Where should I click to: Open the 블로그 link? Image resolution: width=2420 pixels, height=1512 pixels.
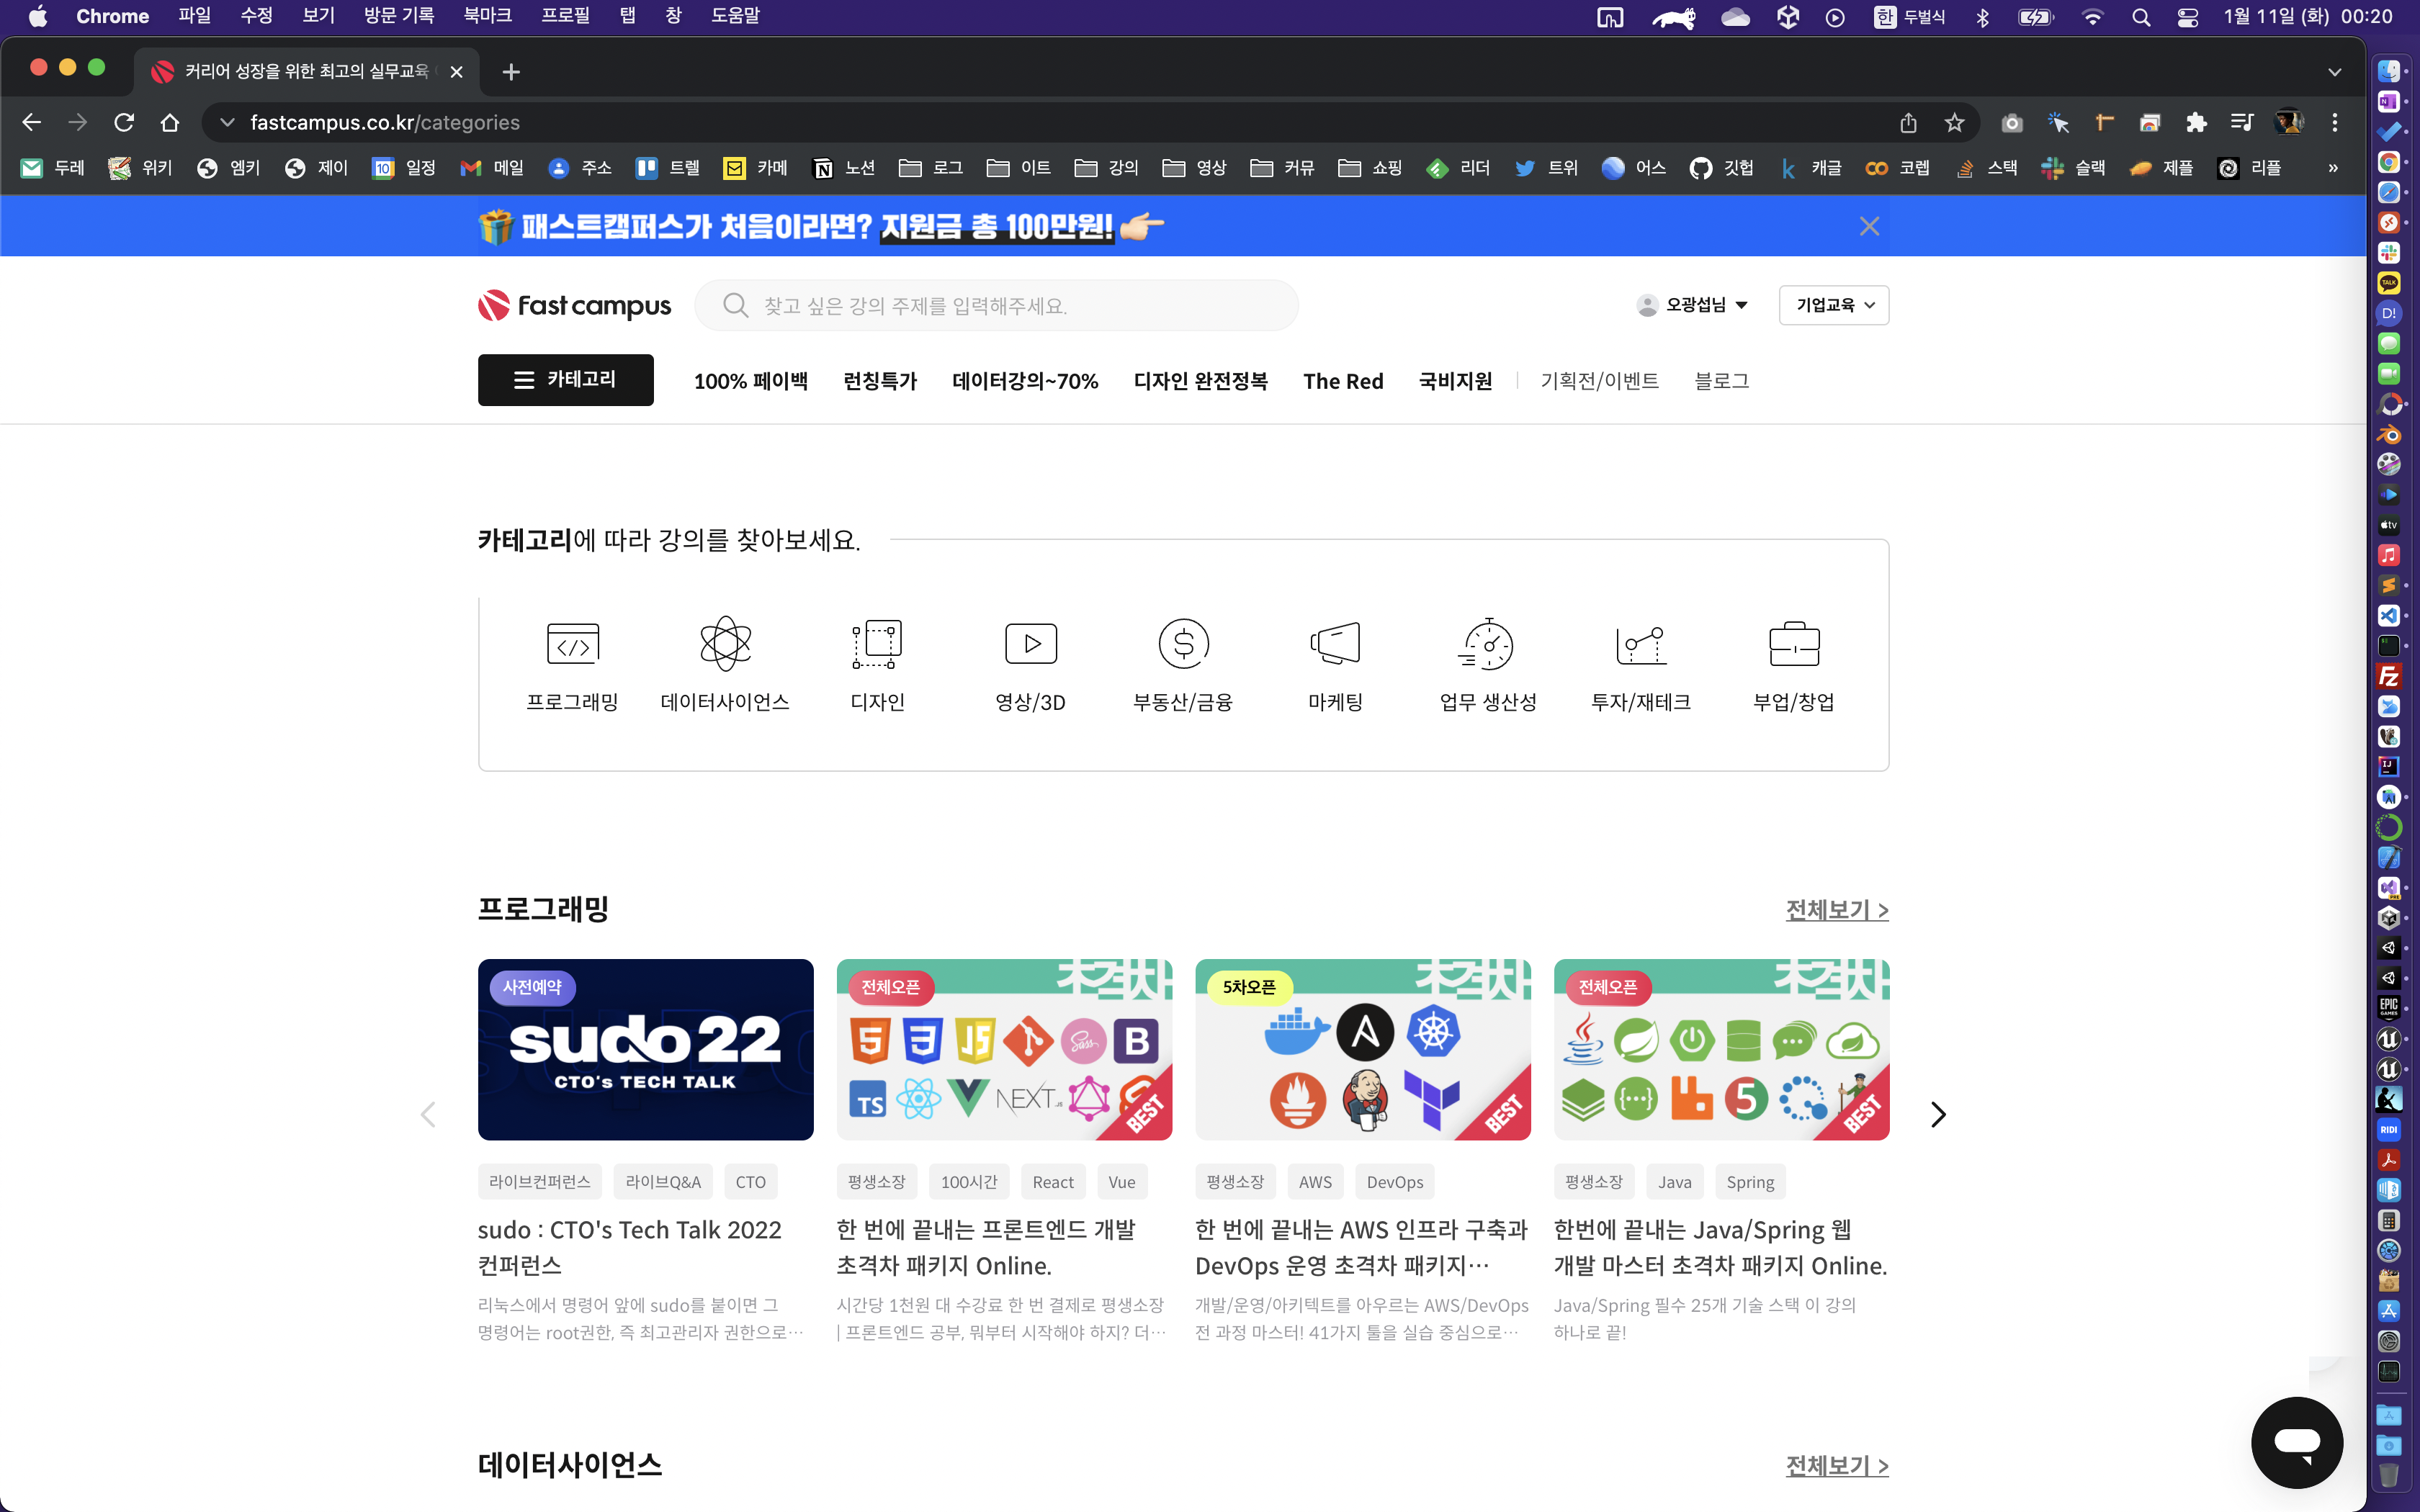[1721, 381]
